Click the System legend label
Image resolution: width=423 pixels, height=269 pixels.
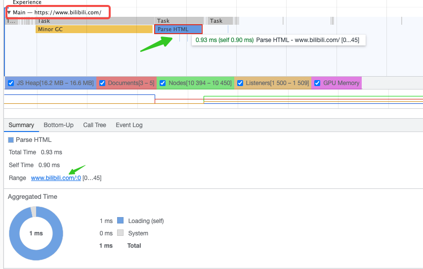point(138,233)
